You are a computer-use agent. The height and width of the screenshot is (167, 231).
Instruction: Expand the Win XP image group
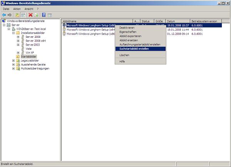[18, 52]
